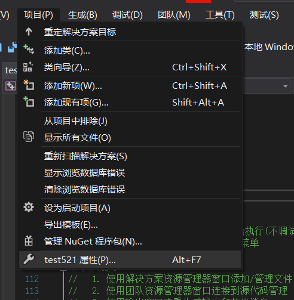Open the 生成(B) menu

82,15
